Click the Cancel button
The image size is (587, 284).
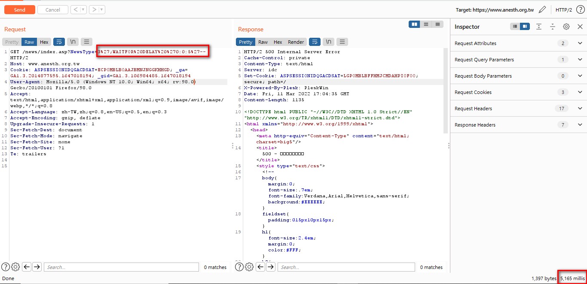point(53,9)
